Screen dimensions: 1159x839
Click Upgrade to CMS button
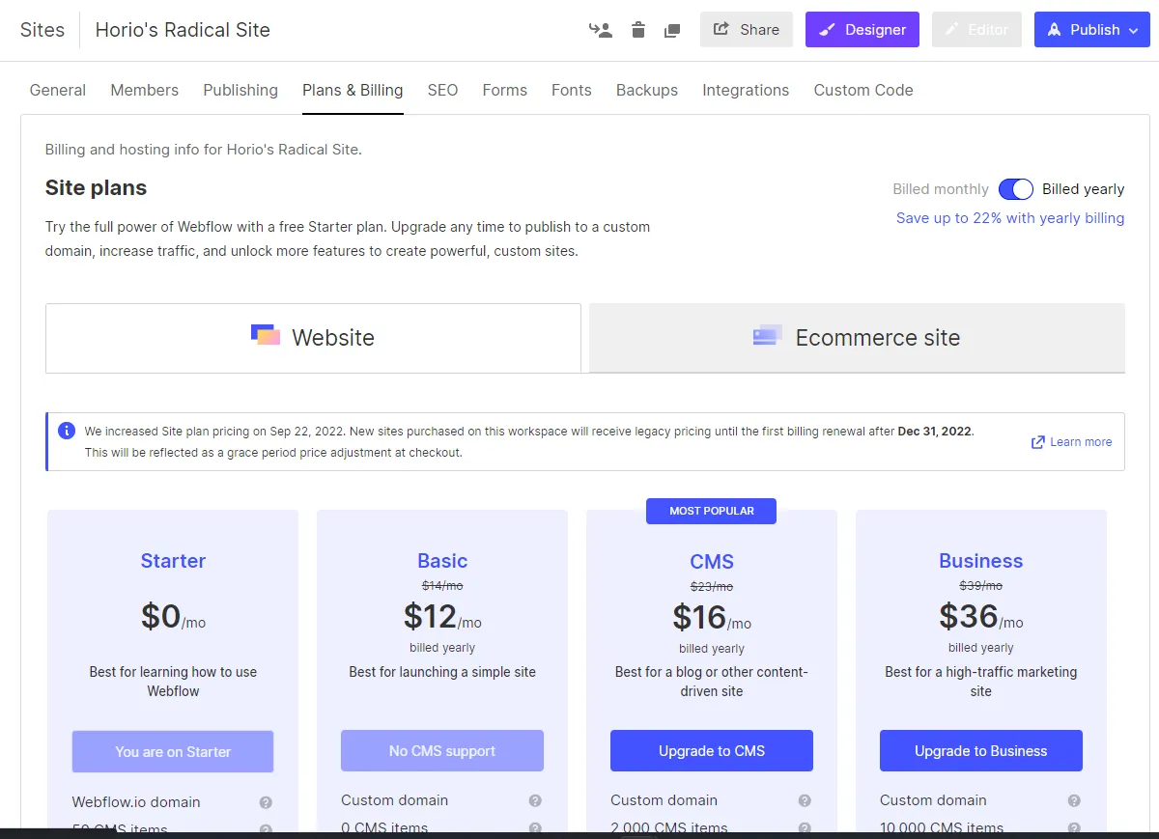711,750
